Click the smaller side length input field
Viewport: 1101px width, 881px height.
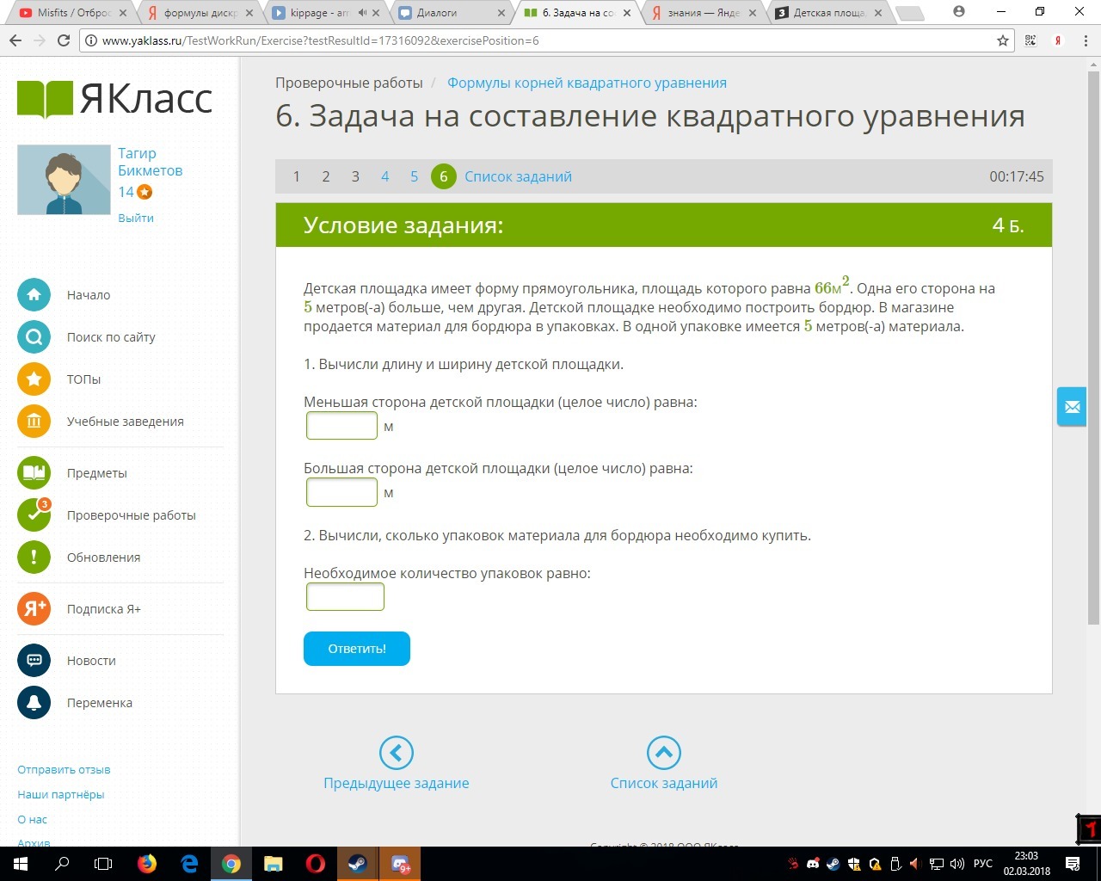pyautogui.click(x=341, y=426)
